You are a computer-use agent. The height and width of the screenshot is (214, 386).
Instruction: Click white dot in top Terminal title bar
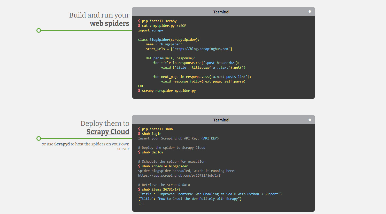click(x=310, y=12)
